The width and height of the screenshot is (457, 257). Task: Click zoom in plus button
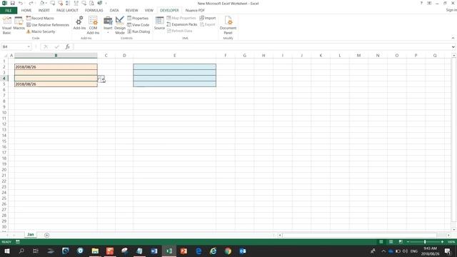[442, 241]
